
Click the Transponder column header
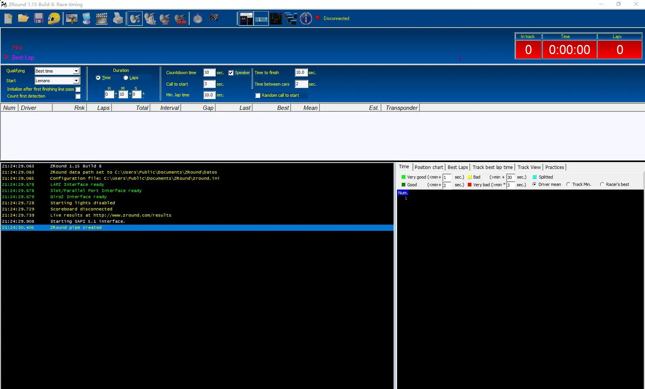pyautogui.click(x=401, y=108)
